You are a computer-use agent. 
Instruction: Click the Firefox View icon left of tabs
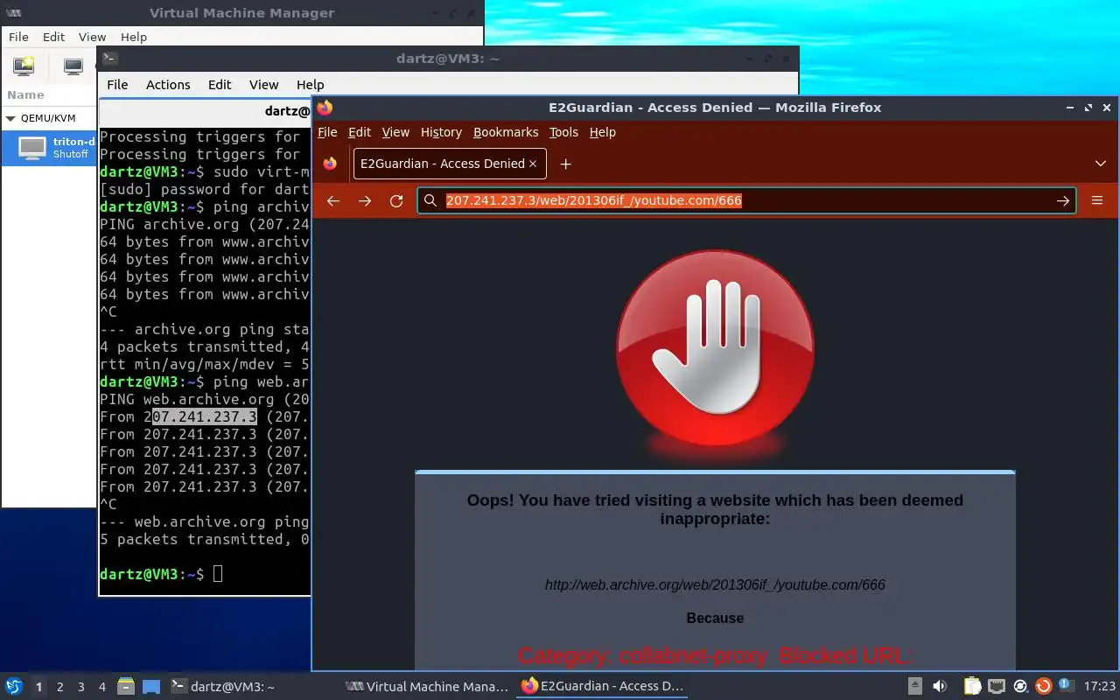click(330, 164)
